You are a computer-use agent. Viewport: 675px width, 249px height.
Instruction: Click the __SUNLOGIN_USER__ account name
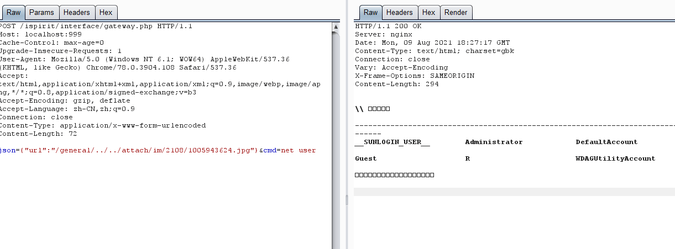[393, 142]
